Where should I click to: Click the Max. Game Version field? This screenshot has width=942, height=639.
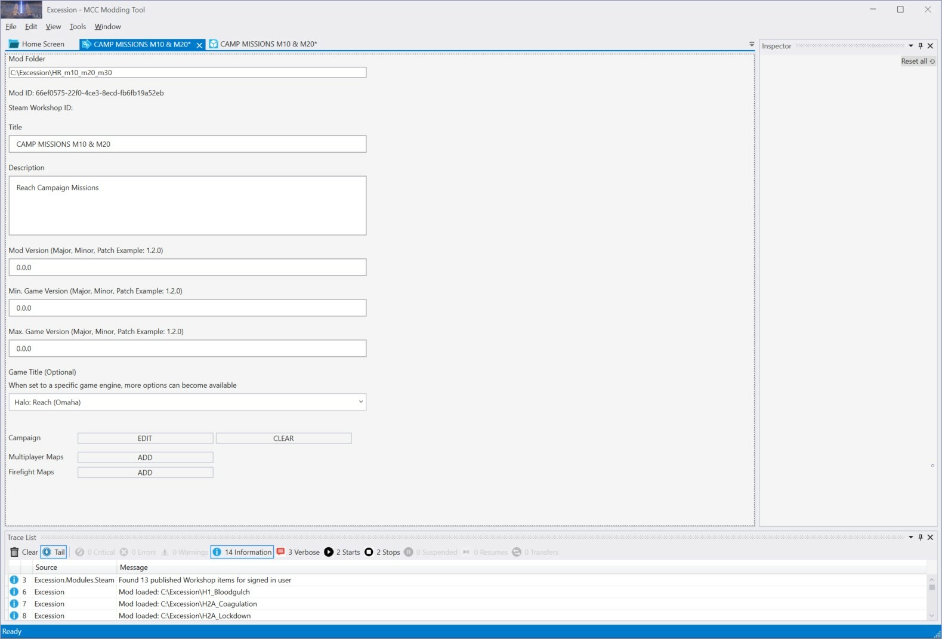point(187,348)
